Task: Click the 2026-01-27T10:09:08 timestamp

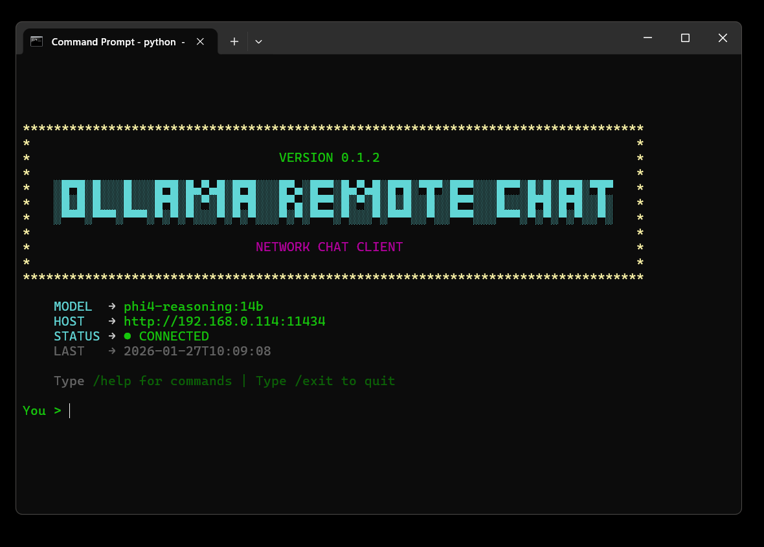Action: pyautogui.click(x=197, y=352)
